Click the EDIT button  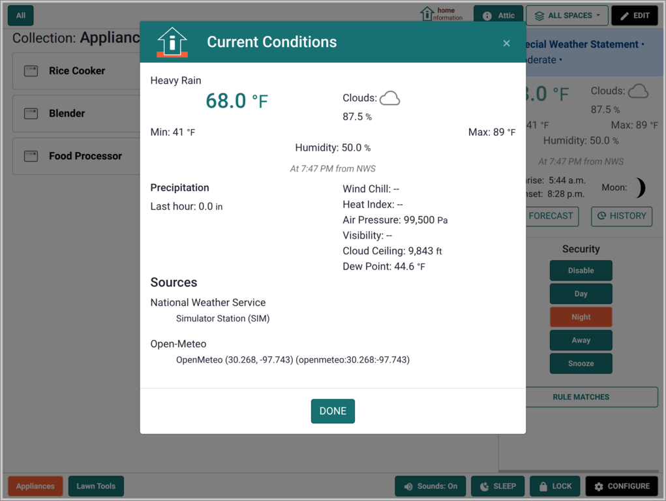click(x=635, y=16)
